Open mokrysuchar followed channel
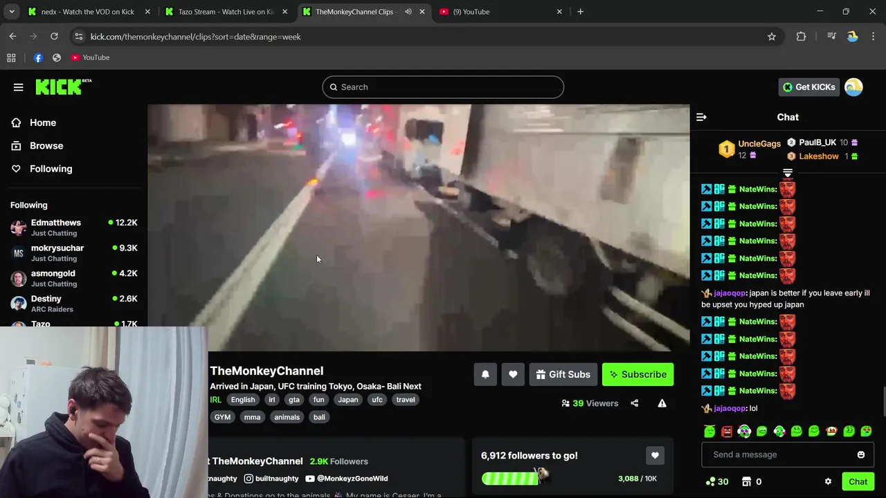The image size is (886, 498). tap(73, 253)
